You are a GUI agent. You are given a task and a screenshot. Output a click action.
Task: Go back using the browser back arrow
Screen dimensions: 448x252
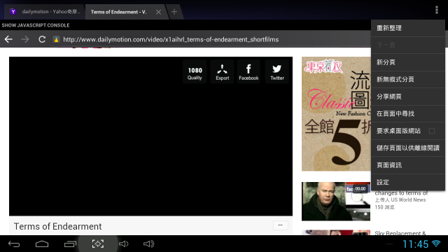8,39
